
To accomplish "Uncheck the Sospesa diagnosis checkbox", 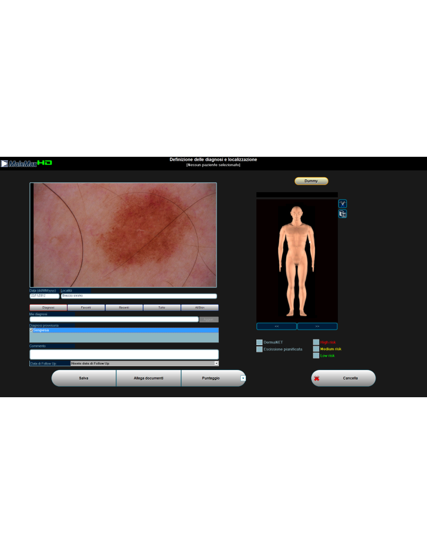I will 32,330.
